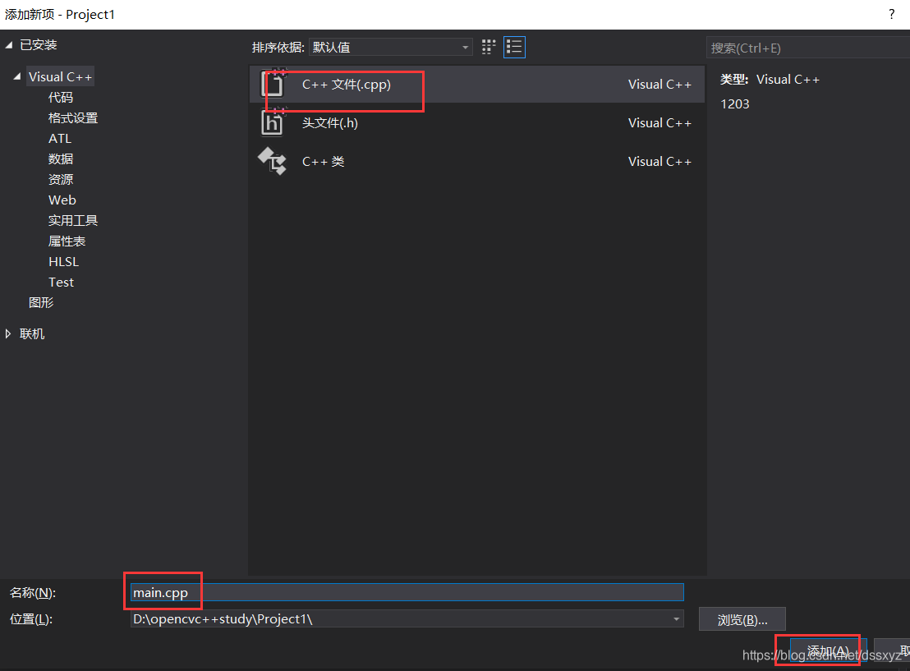
Task: Select Visual C++ category in tree
Action: point(60,76)
